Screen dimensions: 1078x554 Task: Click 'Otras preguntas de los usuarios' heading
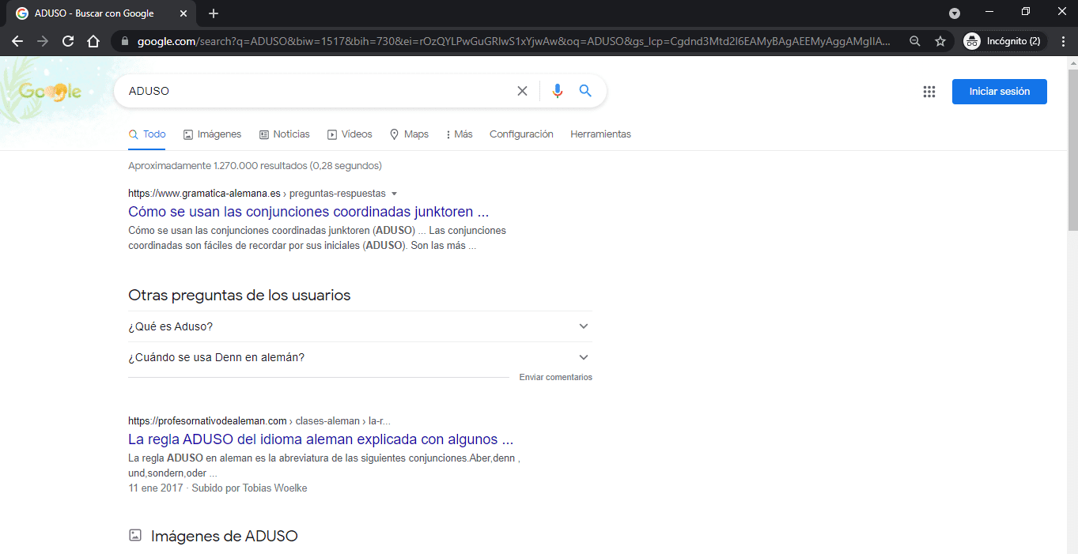[x=239, y=296]
